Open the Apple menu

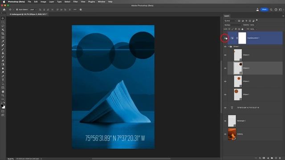4,2
